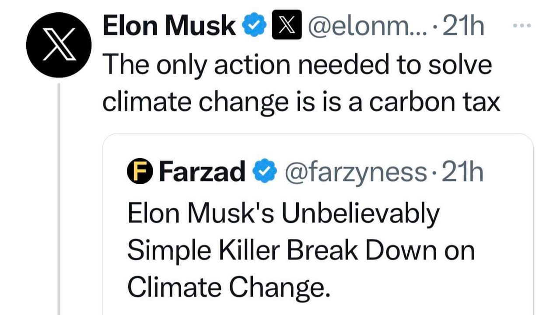The image size is (560, 315).
Task: Click the @farzyness handle
Action: [355, 172]
